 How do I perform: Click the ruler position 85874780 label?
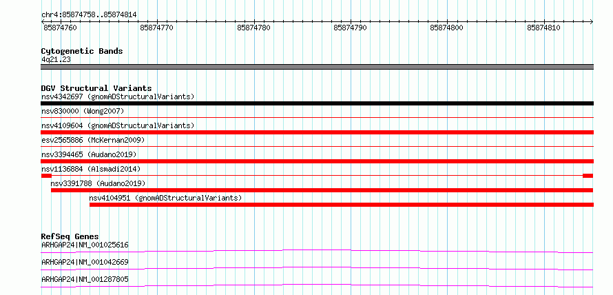click(x=253, y=28)
